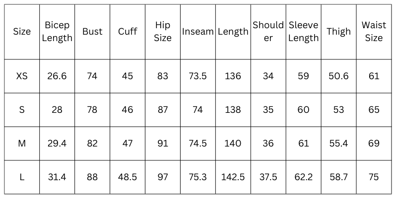
Task: Select the XS bicep value 26.6
Action: click(x=57, y=76)
